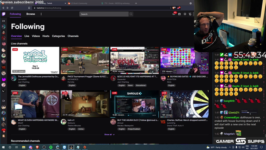Click the Jerma985 channel name link
The height and width of the screenshot is (150, 266).
point(22,80)
